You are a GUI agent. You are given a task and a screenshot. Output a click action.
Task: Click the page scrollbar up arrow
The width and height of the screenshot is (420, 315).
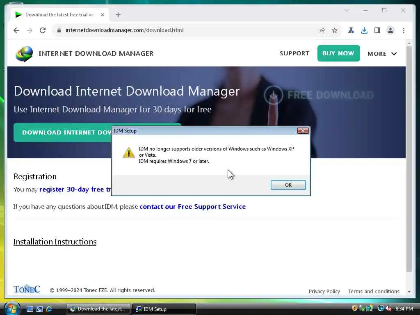tap(409, 43)
